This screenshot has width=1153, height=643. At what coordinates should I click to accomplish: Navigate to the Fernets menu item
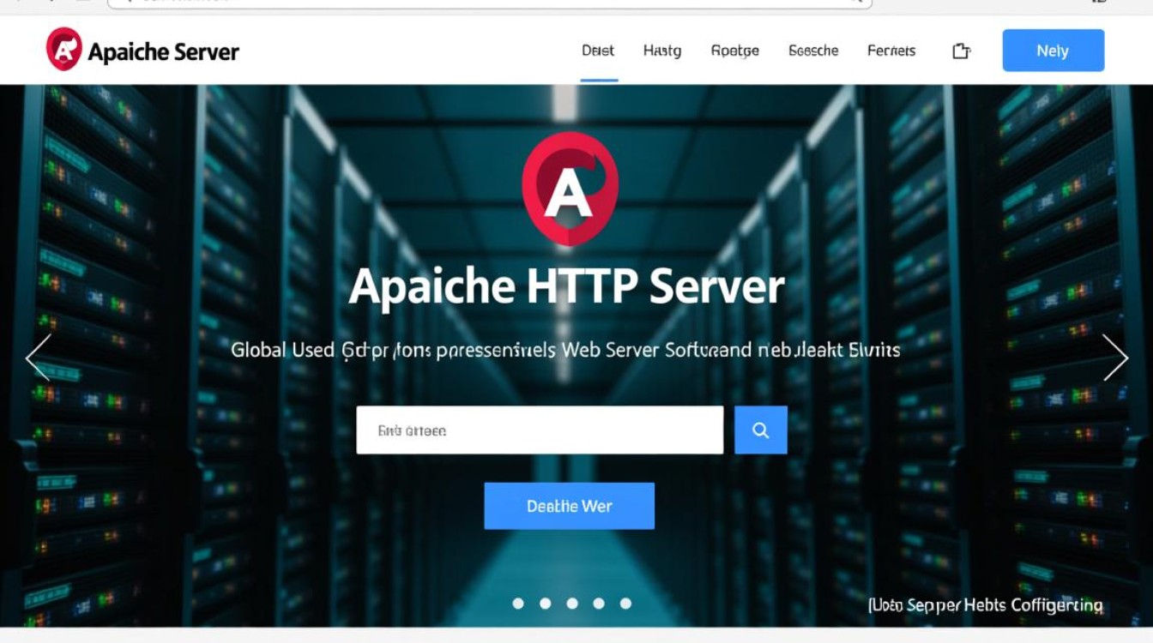pyautogui.click(x=891, y=51)
